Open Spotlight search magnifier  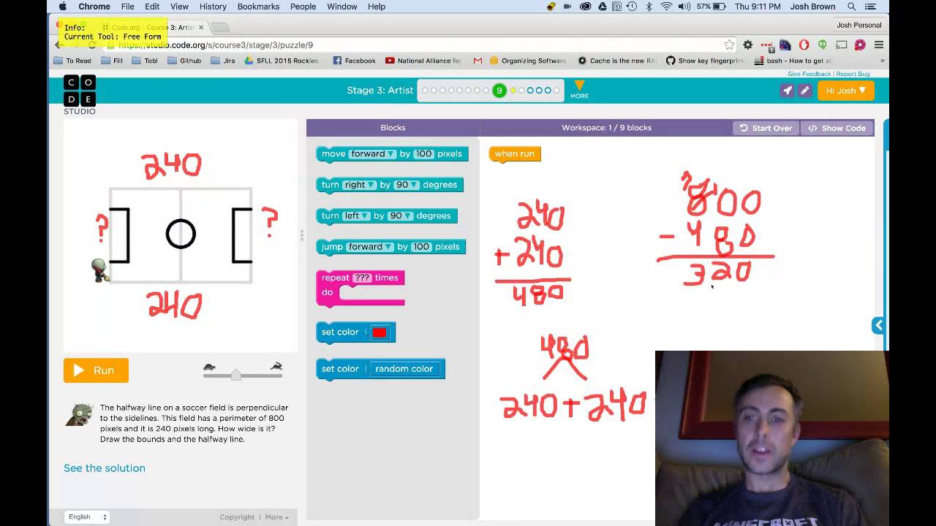click(x=852, y=7)
